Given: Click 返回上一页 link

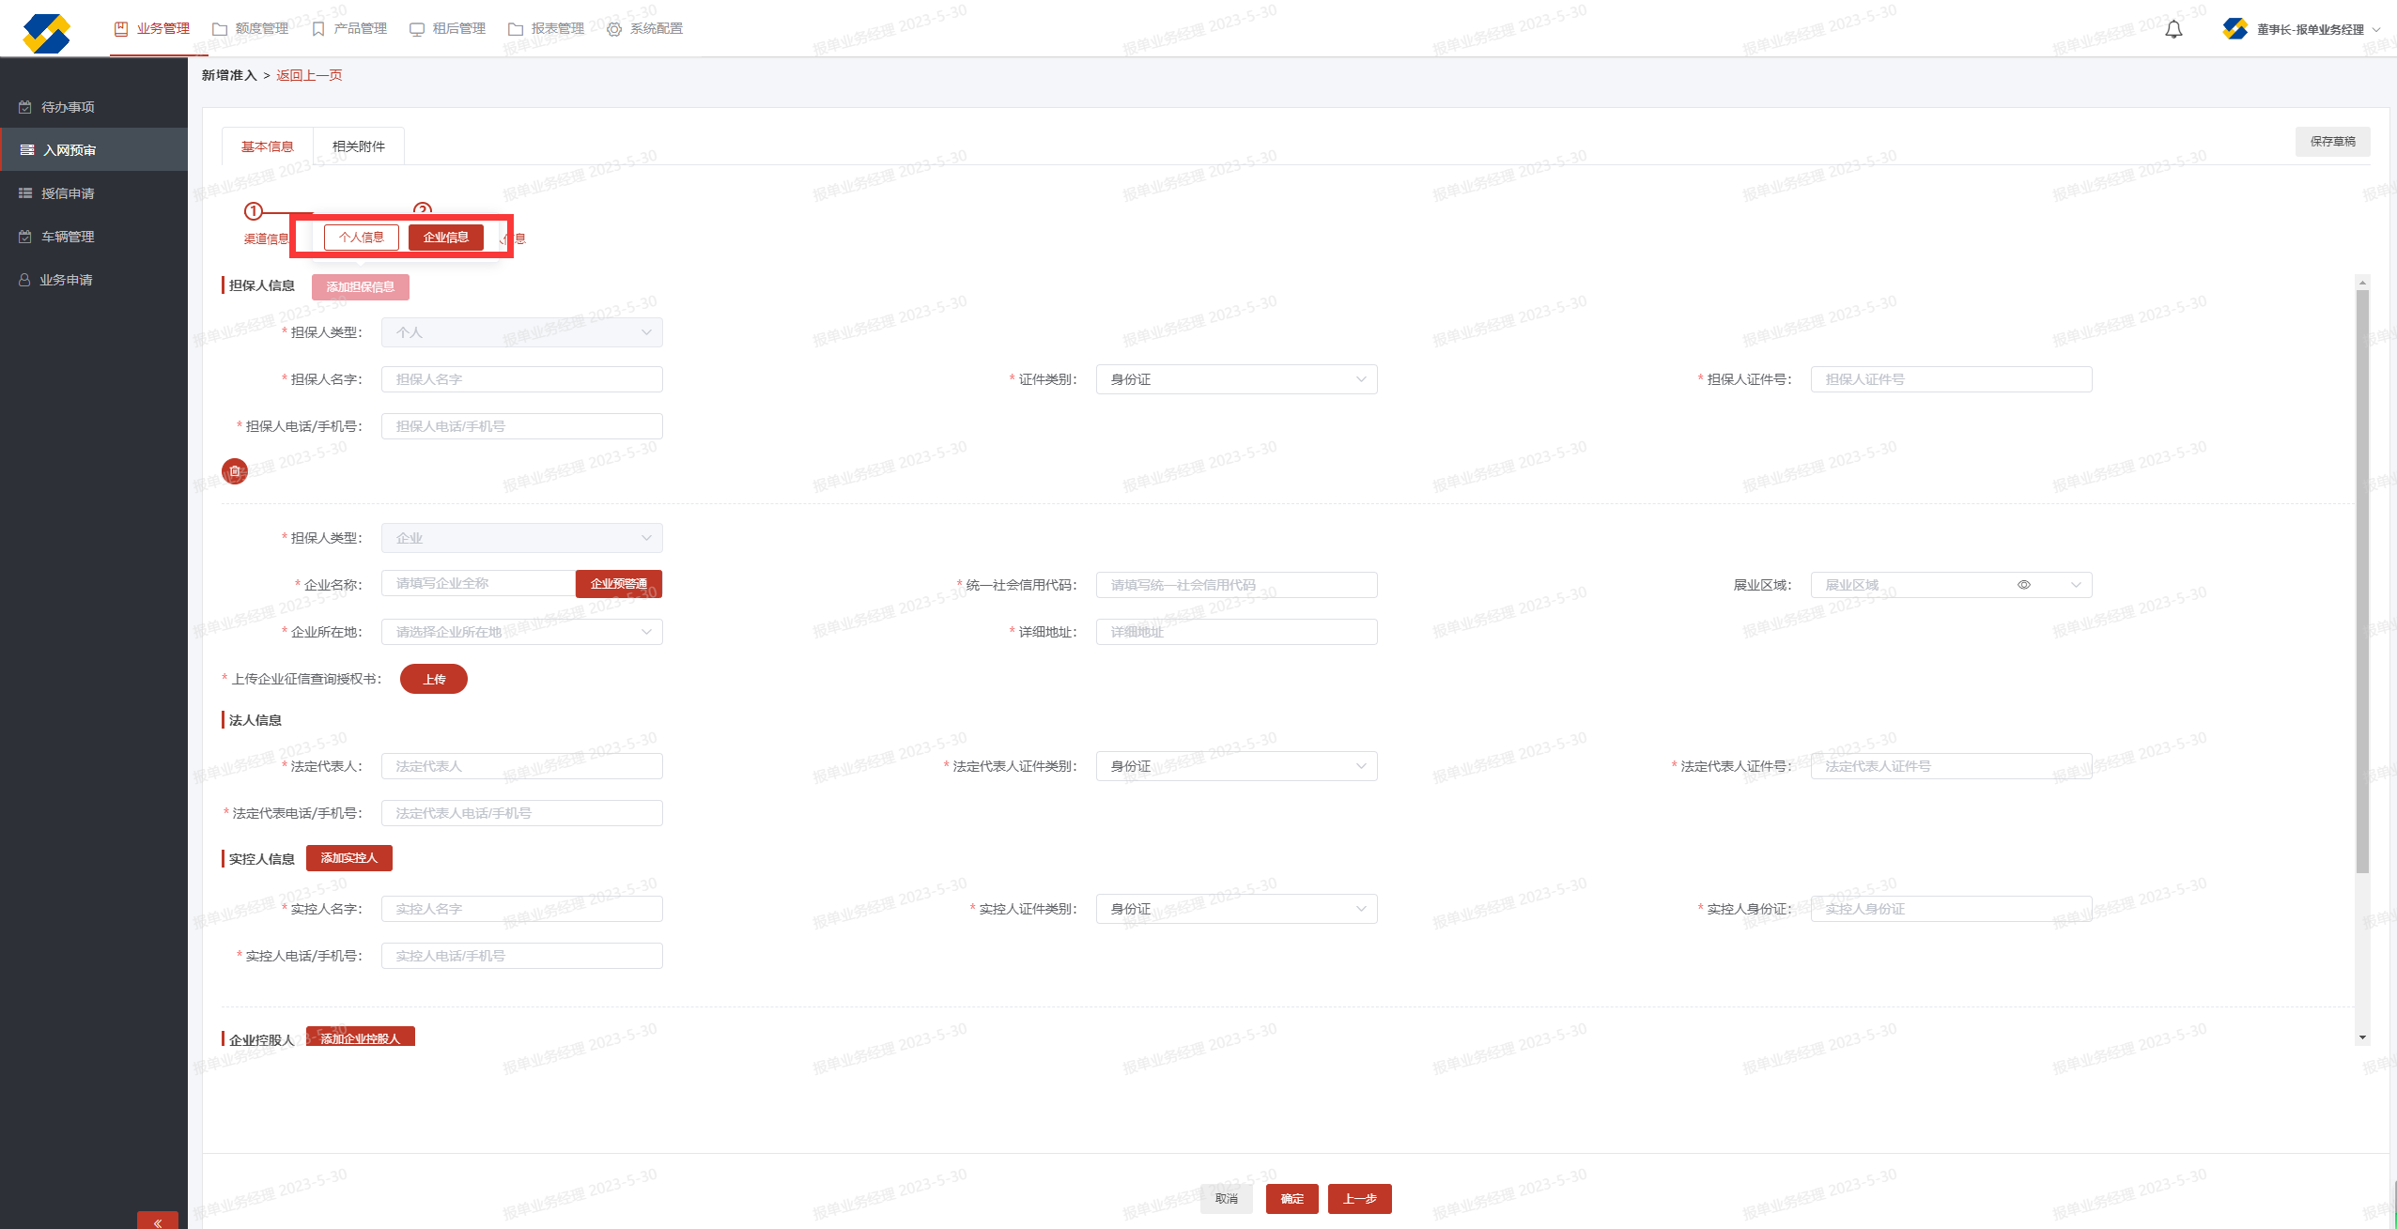Looking at the screenshot, I should pos(309,75).
